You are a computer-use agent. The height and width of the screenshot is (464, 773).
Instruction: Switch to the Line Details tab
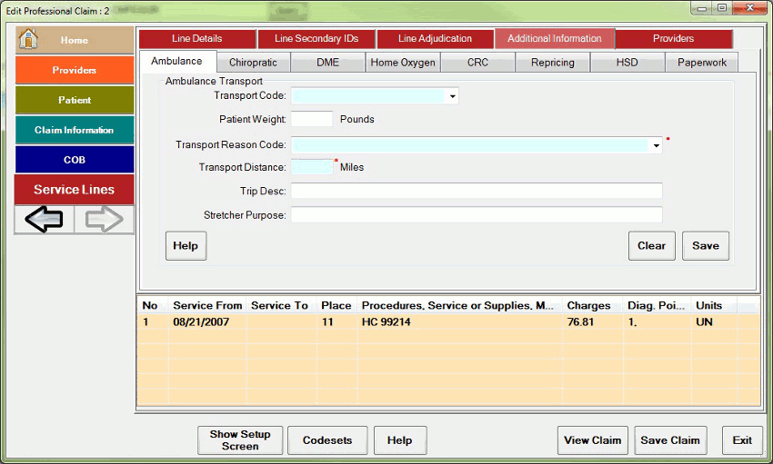[x=196, y=39]
